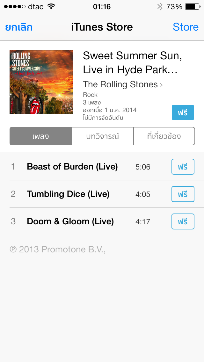
Task: Preview the Doom & Gloom (Live) track
Action: tap(70, 221)
